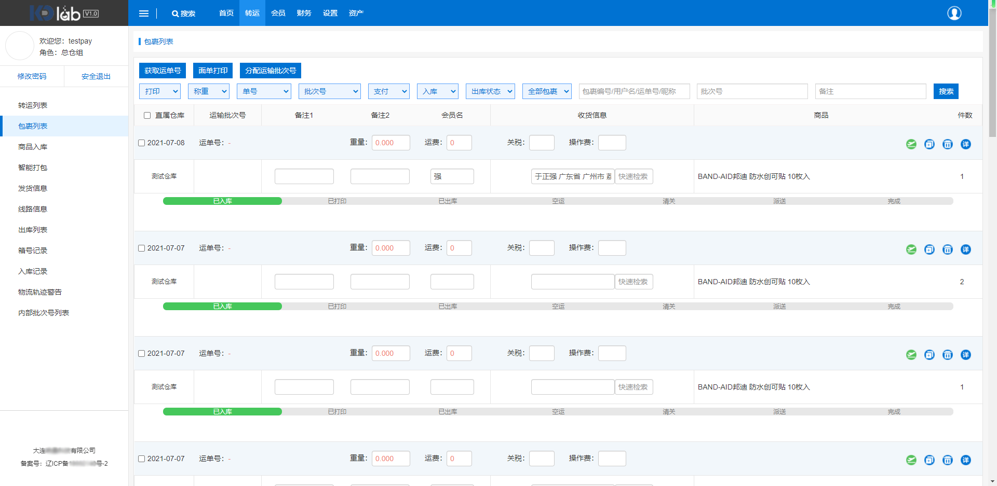Click trash icon on bottommost 2021-07-07 package row
This screenshot has width=997, height=486.
pyautogui.click(x=948, y=460)
